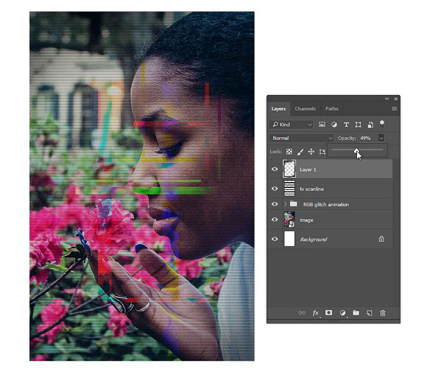The image size is (425, 370).
Task: Click the Opacity slider handle
Action: (356, 150)
